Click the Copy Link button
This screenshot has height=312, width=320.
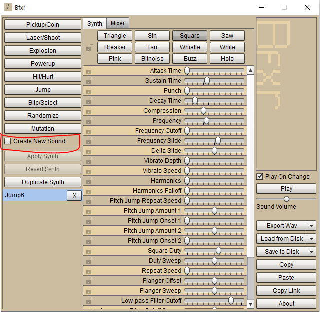pyautogui.click(x=286, y=291)
